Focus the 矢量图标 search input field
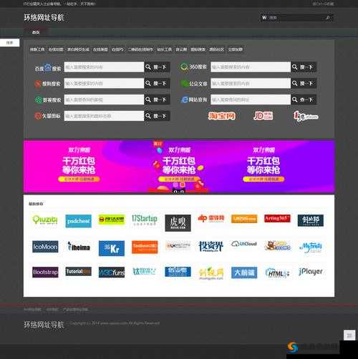This screenshot has height=359, width=358. coord(104,116)
